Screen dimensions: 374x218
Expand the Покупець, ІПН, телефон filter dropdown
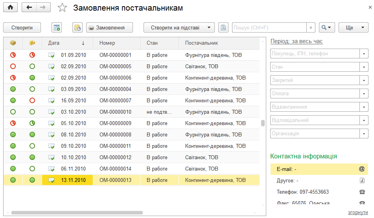pyautogui.click(x=364, y=53)
